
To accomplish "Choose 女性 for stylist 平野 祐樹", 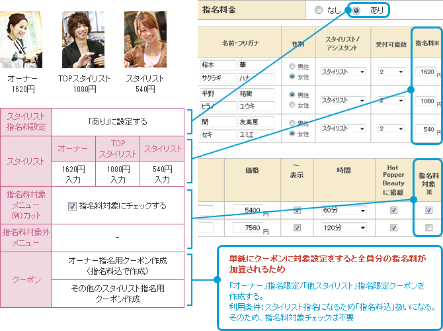I will tap(292, 105).
